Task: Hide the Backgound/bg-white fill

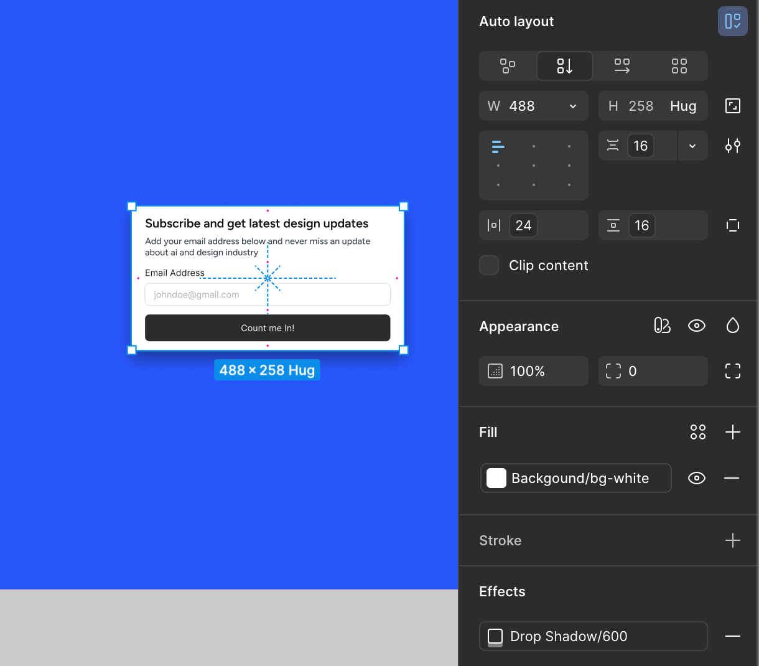Action: coord(696,478)
